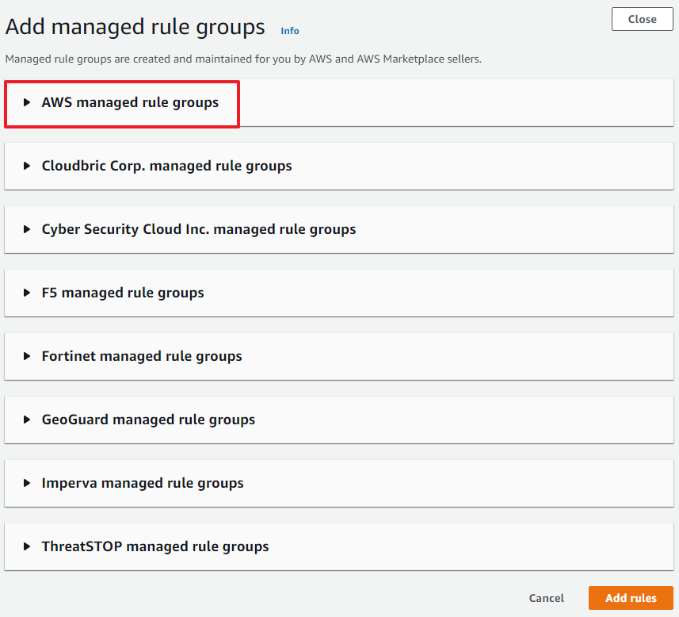Select 'Fortinet managed rule groups' heading text
This screenshot has height=617, width=679.
142,356
